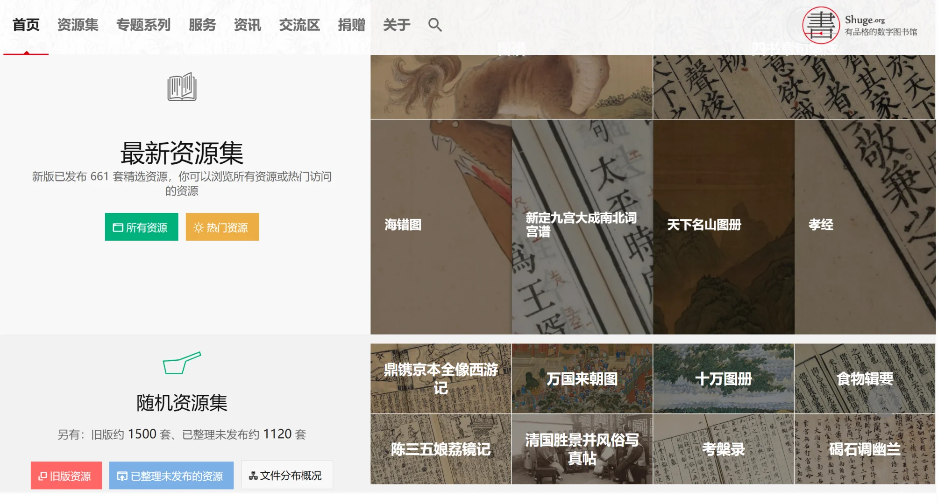This screenshot has height=504, width=938.
Task: Open the 交流区 menu
Action: 299,25
